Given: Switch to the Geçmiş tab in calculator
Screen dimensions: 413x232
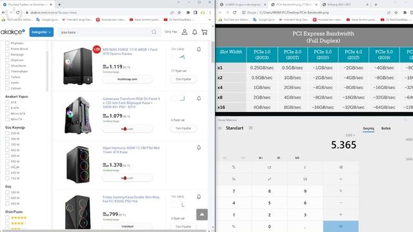Looking at the screenshot, I should (x=368, y=128).
